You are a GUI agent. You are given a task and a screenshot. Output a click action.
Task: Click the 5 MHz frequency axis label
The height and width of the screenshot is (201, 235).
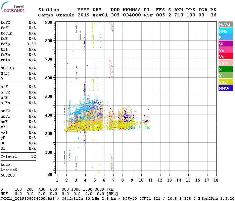[95, 180]
